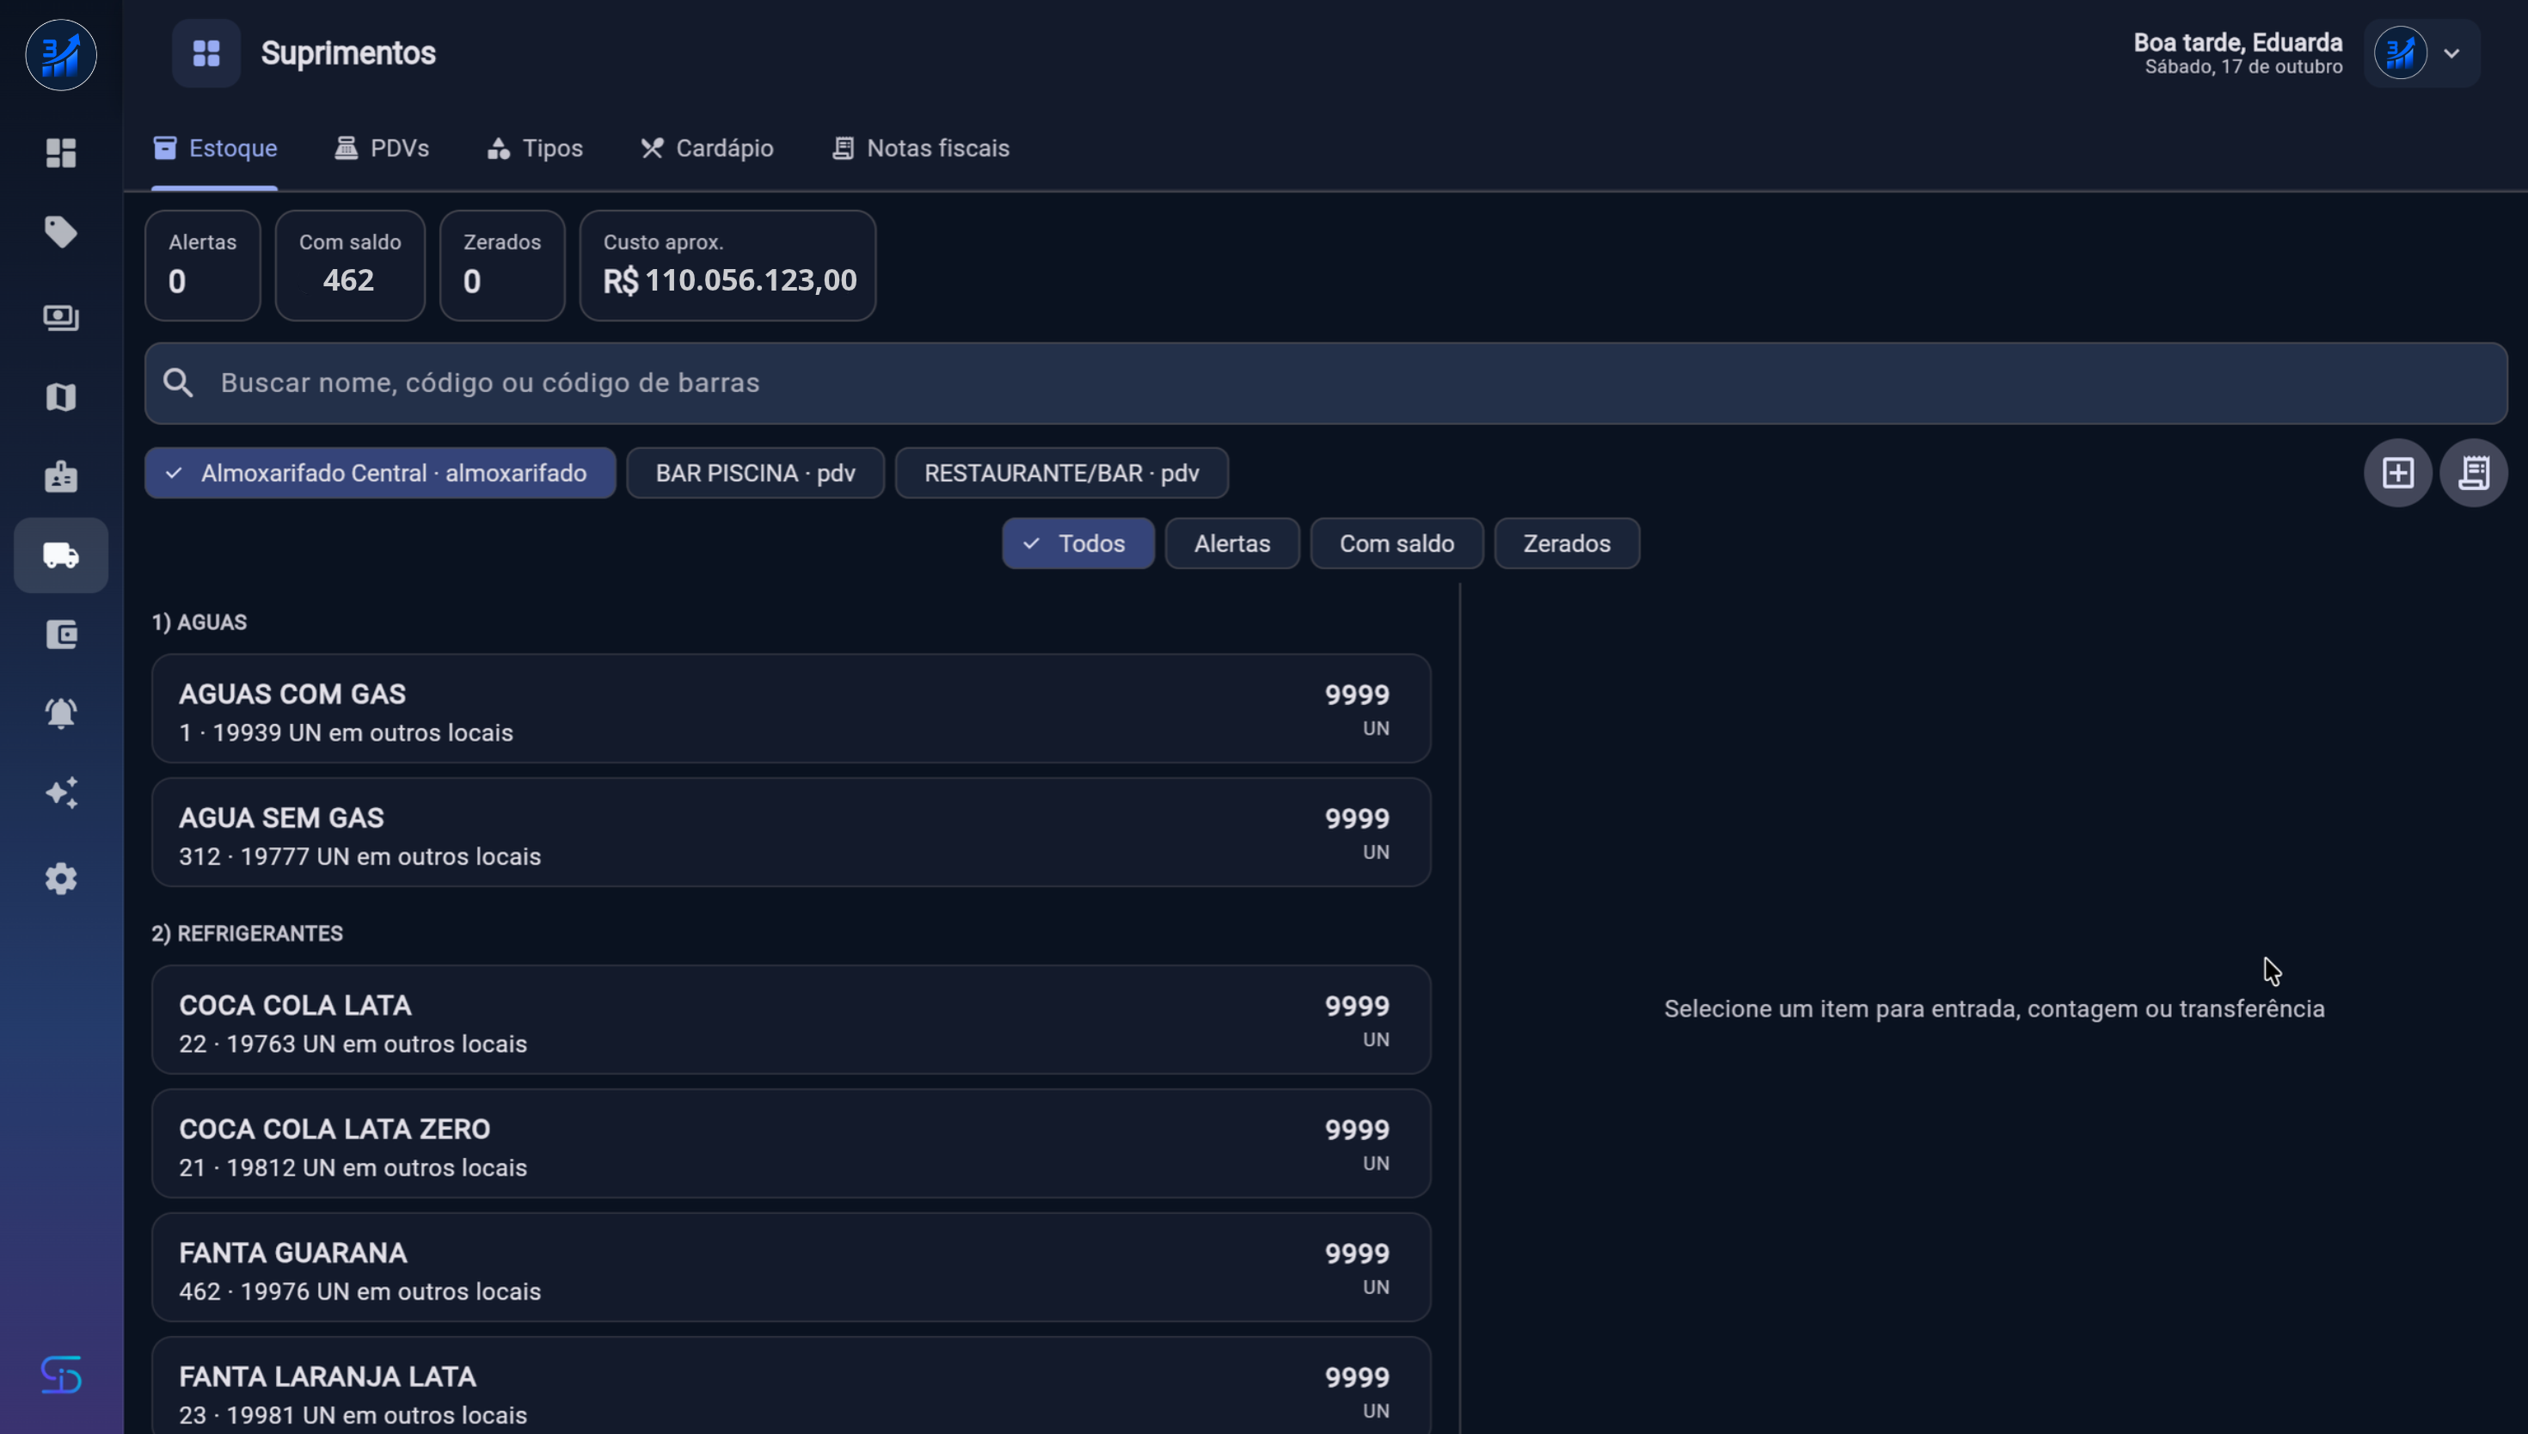The image size is (2528, 1434).
Task: Focus the search by name or barcode field
Action: [x=1326, y=383]
